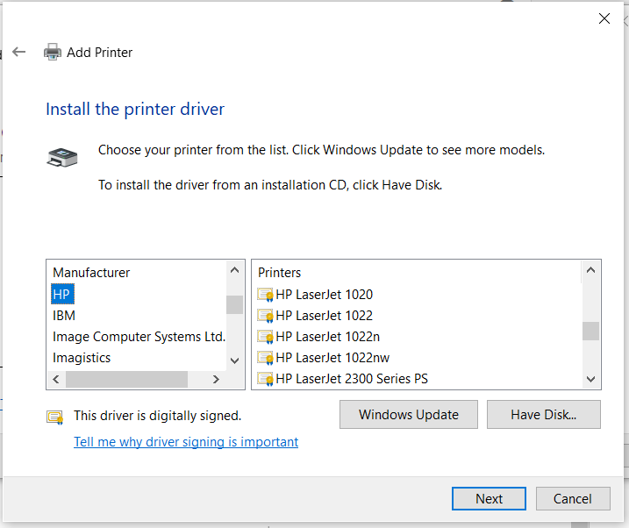Image resolution: width=629 pixels, height=528 pixels.
Task: Open the driver signing importance link
Action: (186, 442)
